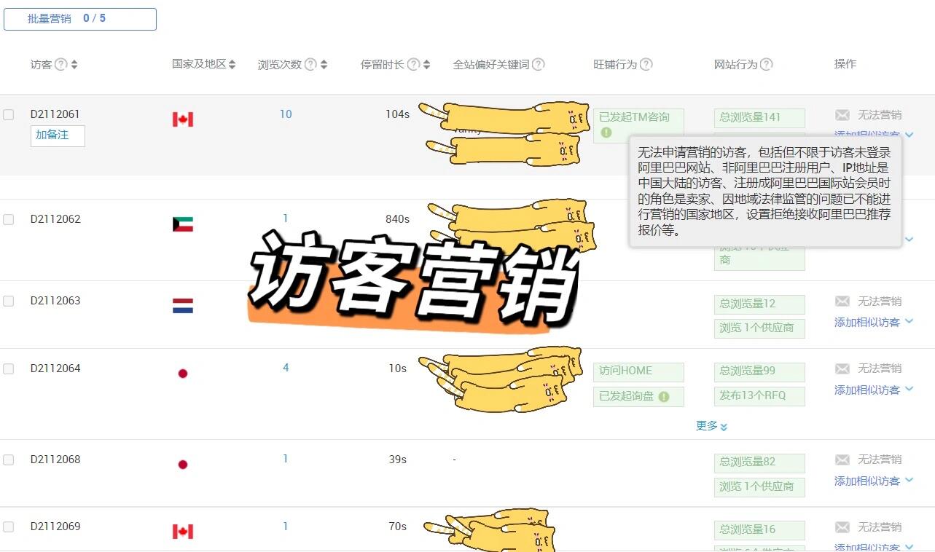935x552 pixels.
Task: Select checkbox for visitor D2112061
Action: coord(9,114)
